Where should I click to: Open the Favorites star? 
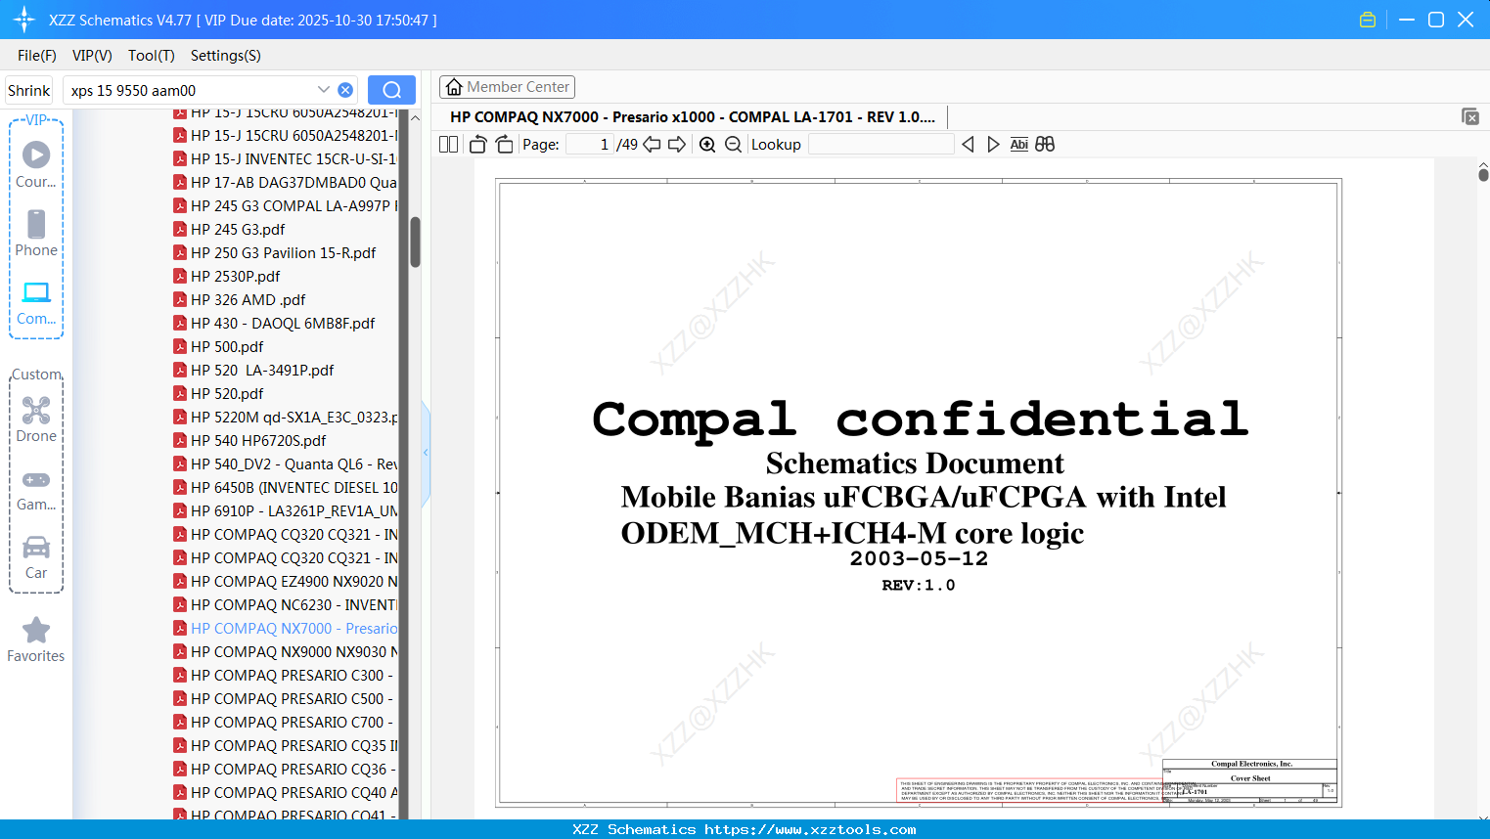(x=36, y=639)
